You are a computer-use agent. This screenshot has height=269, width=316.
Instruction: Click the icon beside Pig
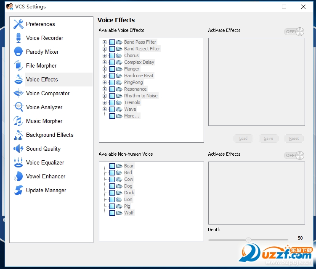tap(119, 206)
